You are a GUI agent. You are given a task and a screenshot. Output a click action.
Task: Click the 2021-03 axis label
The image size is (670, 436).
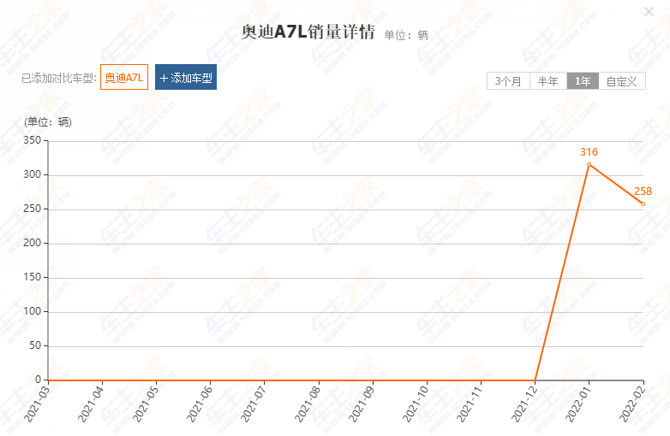click(x=37, y=403)
